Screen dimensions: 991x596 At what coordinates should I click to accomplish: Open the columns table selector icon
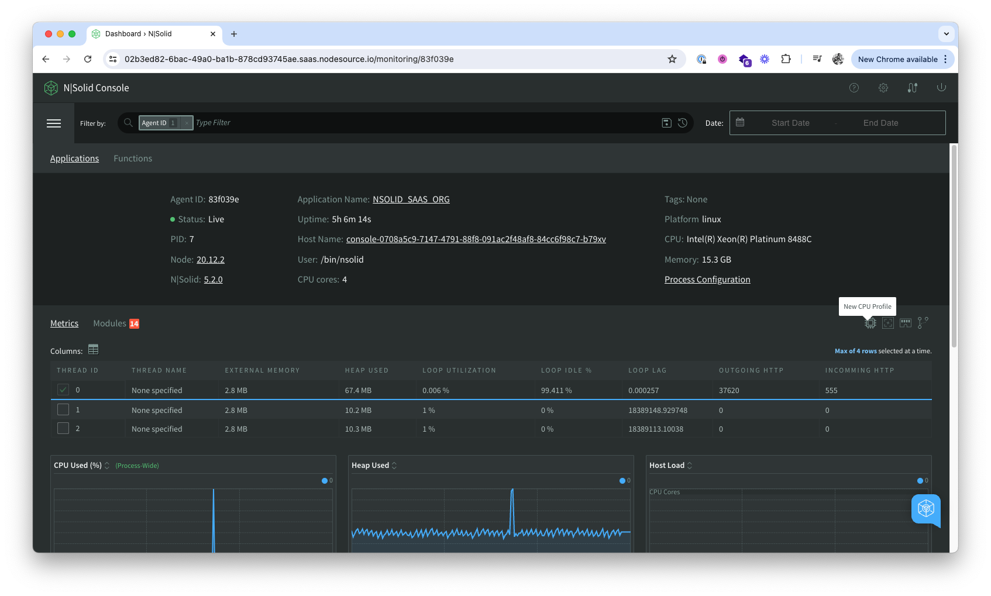click(x=93, y=350)
